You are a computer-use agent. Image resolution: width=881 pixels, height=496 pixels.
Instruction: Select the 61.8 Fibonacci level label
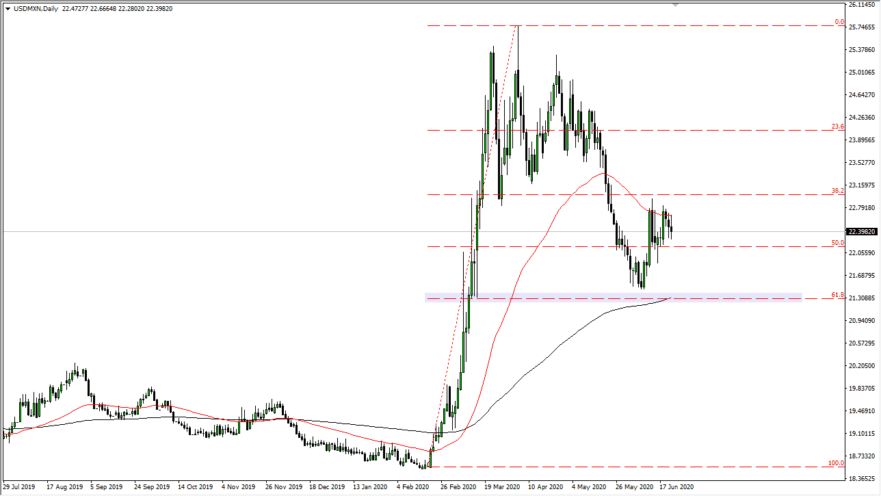coord(837,295)
